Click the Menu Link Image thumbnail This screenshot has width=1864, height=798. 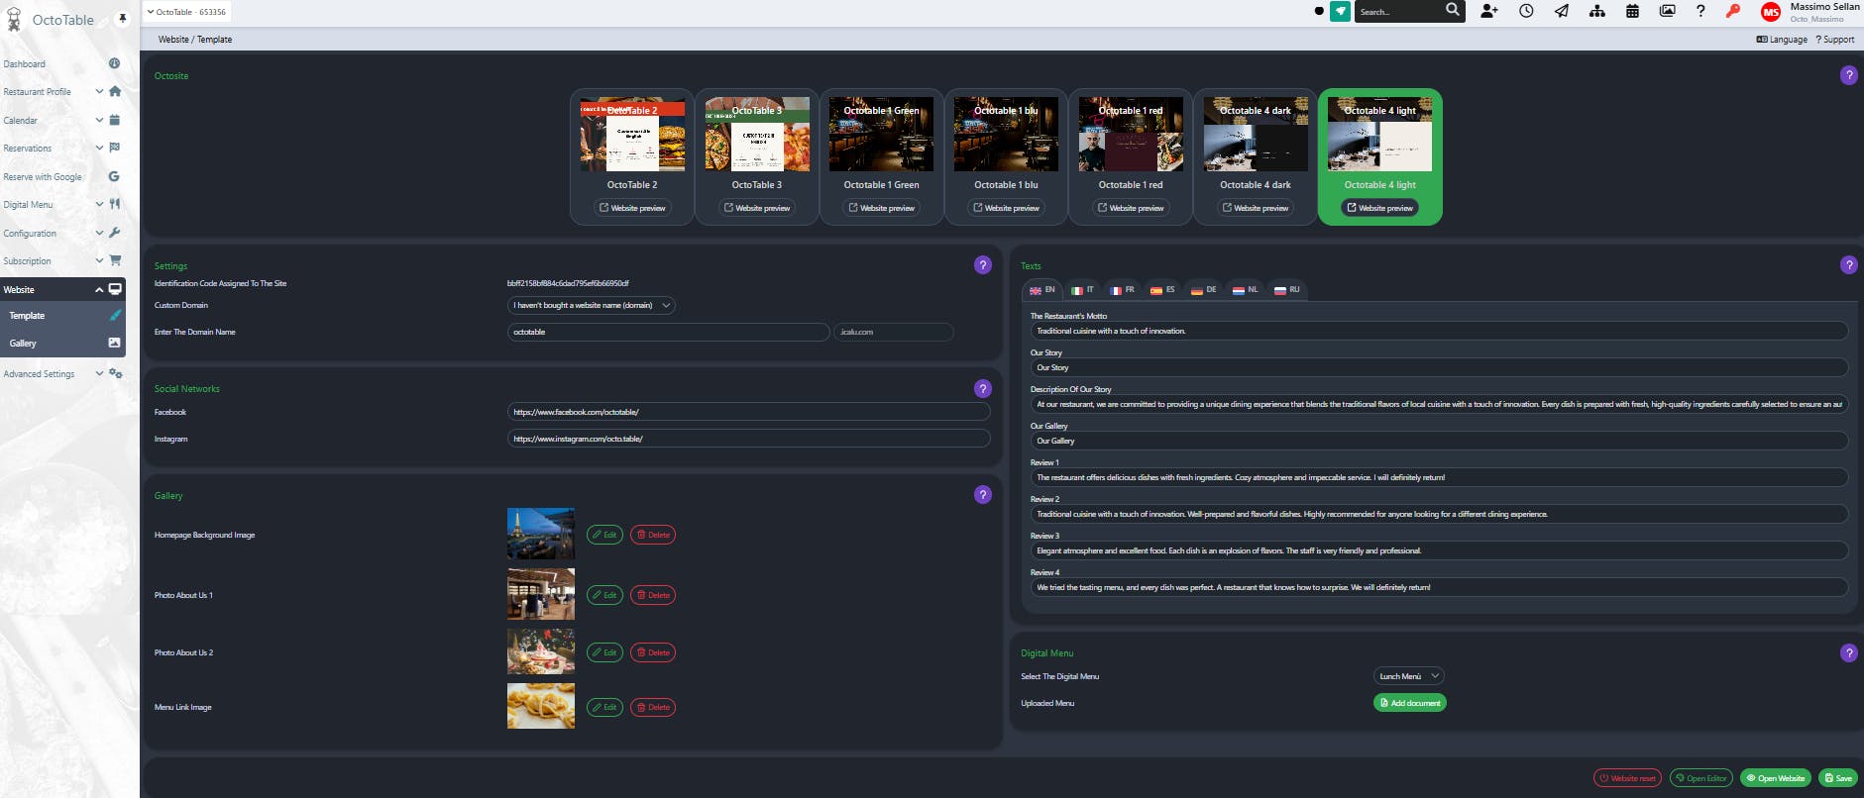click(541, 706)
